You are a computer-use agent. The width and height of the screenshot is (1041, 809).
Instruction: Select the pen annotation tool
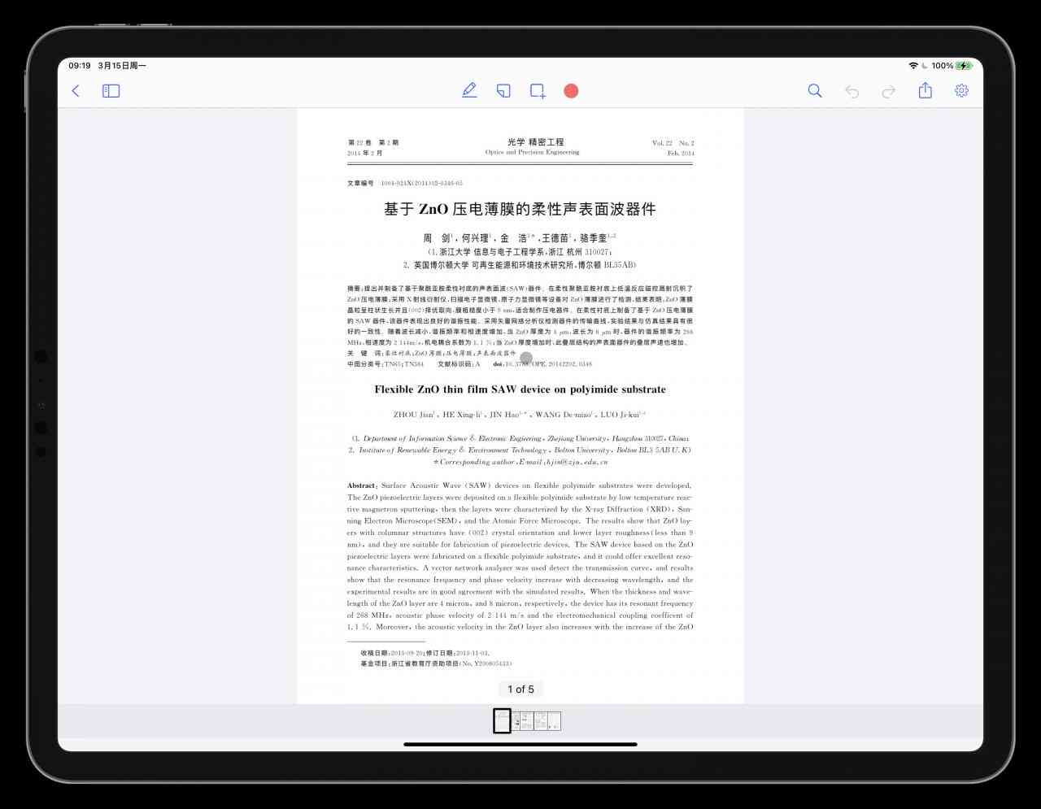[x=469, y=90]
